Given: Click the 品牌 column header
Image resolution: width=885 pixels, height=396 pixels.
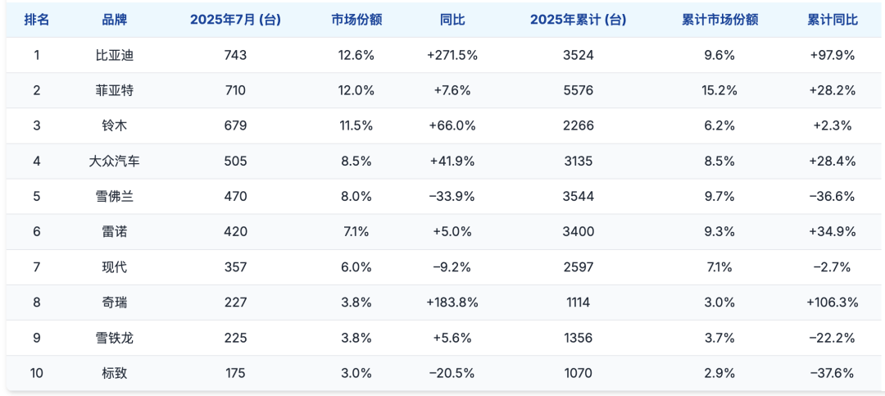Looking at the screenshot, I should click(x=114, y=20).
